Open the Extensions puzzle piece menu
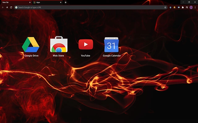The image size is (198, 123). click(183, 7)
